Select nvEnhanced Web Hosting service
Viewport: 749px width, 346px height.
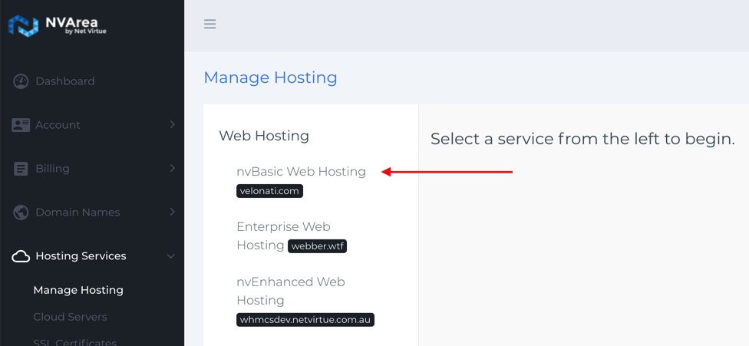coord(291,291)
